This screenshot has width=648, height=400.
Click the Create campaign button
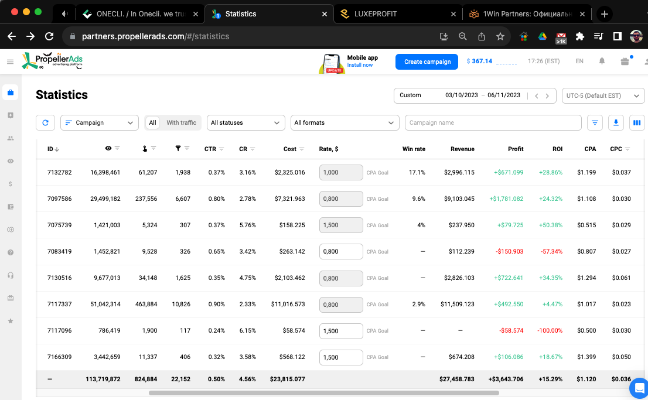[427, 61]
